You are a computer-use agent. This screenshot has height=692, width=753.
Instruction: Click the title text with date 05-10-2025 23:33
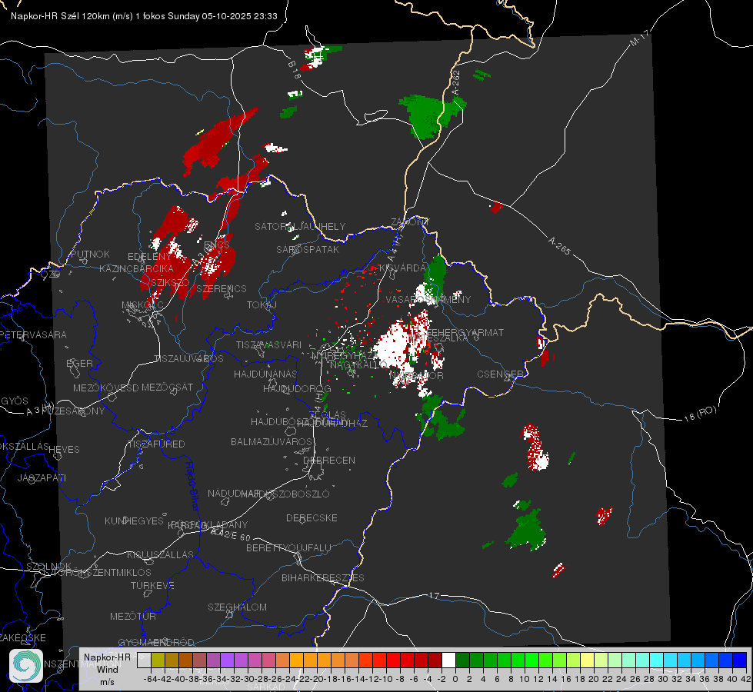144,16
